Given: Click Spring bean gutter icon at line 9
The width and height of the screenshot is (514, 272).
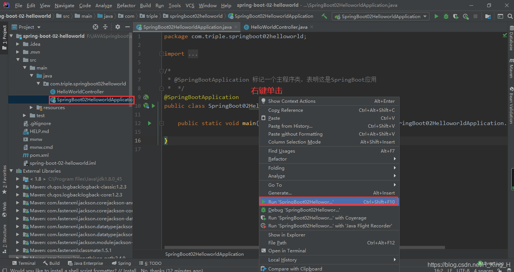Looking at the screenshot, I should point(146,97).
